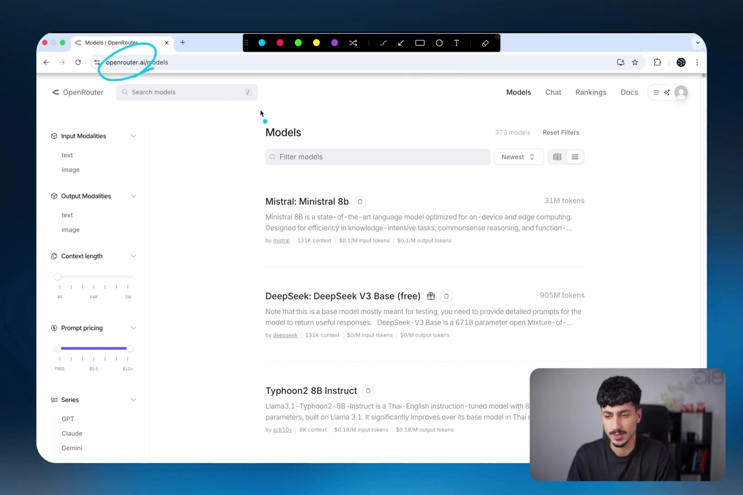This screenshot has width=743, height=495.
Task: Filter by text input modality
Action: coord(67,155)
